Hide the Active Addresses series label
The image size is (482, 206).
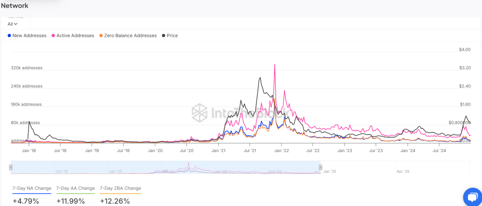click(75, 36)
